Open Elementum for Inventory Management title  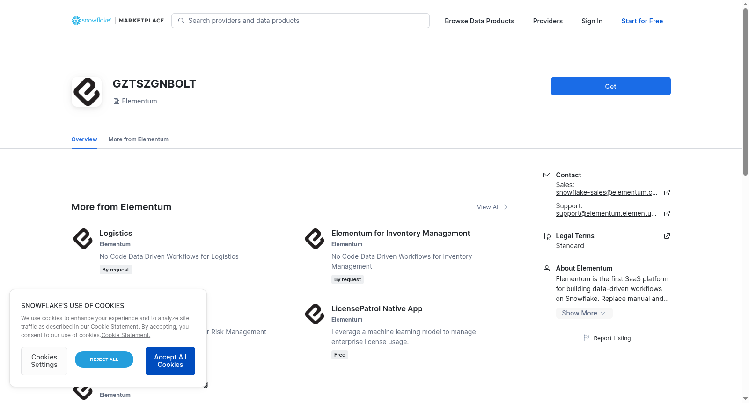click(x=401, y=233)
